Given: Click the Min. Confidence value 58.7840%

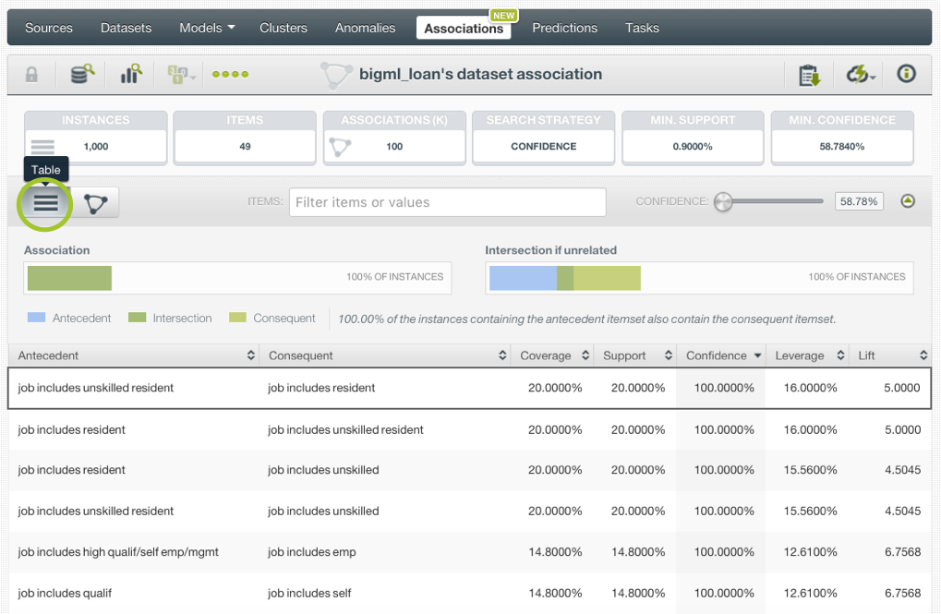Looking at the screenshot, I should pos(842,147).
